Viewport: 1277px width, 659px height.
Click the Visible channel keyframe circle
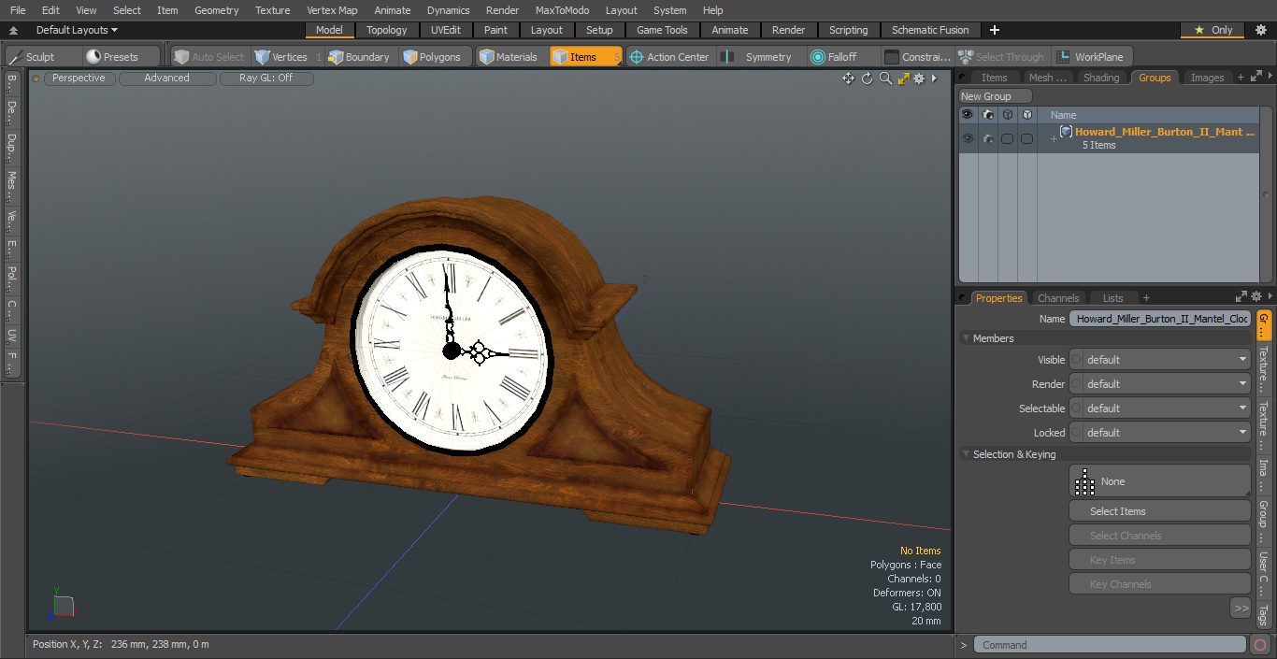point(1076,360)
